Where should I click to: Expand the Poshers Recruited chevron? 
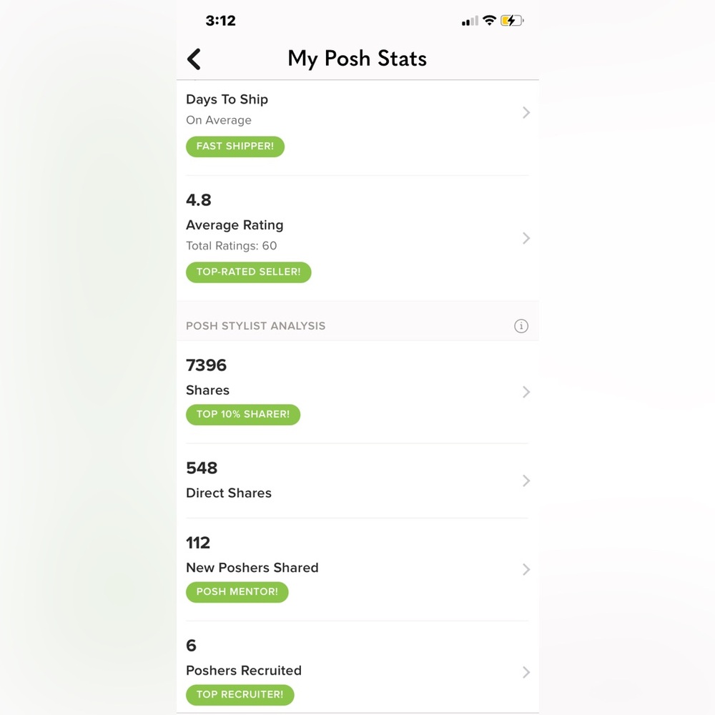pos(526,672)
